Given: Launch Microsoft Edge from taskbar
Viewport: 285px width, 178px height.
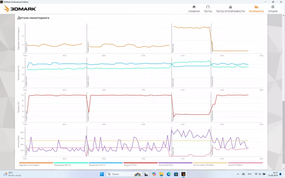Looking at the screenshot, I should 169,174.
